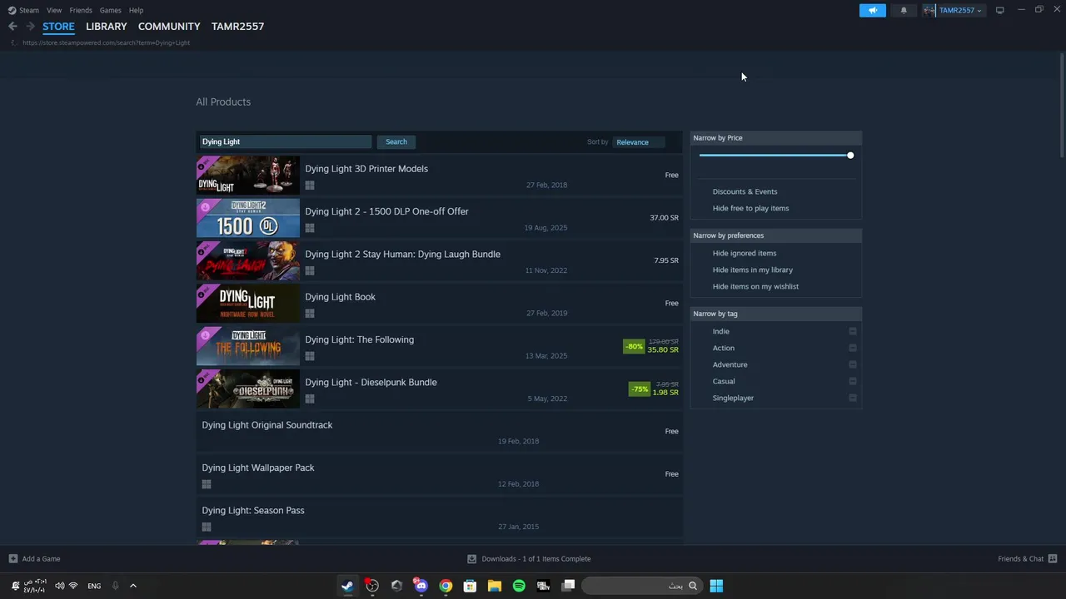Collapse the Narrow by preferences section
Screen dimensions: 1066x599
[776, 235]
